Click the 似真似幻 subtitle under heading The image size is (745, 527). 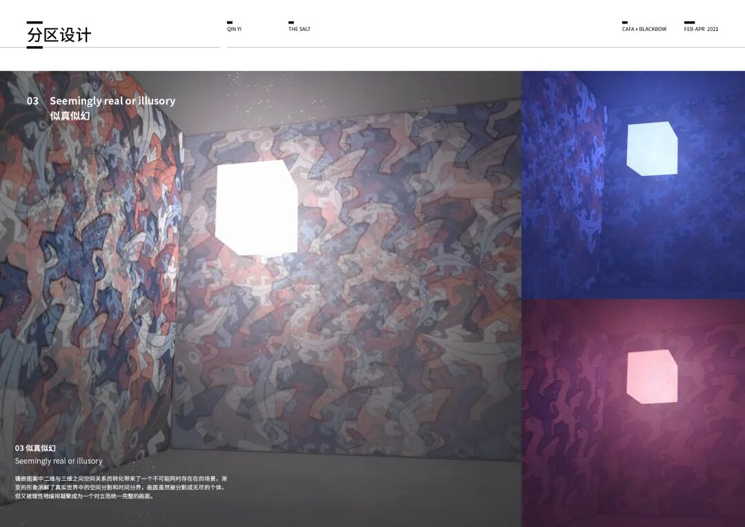tap(70, 116)
